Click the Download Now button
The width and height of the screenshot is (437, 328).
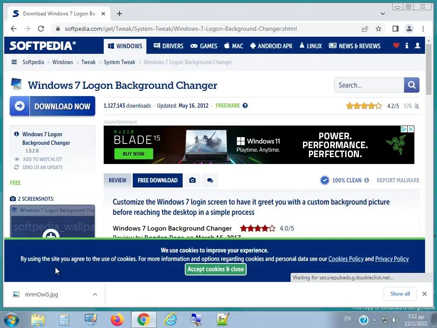pos(52,106)
